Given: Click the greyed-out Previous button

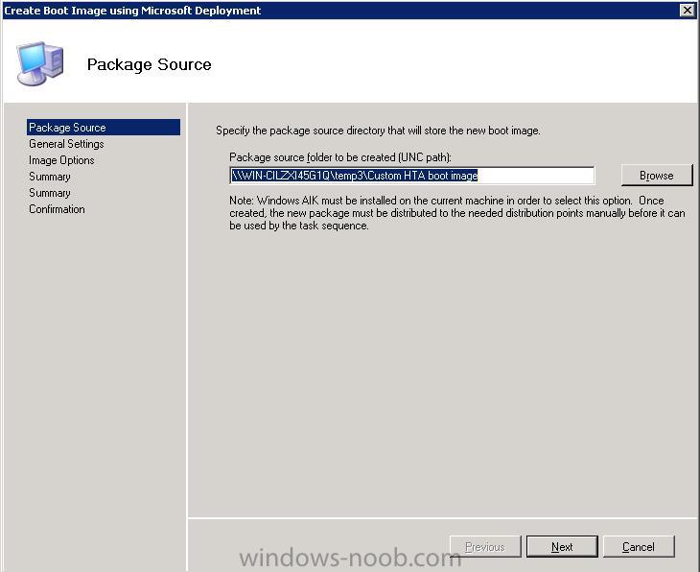Looking at the screenshot, I should [x=485, y=546].
